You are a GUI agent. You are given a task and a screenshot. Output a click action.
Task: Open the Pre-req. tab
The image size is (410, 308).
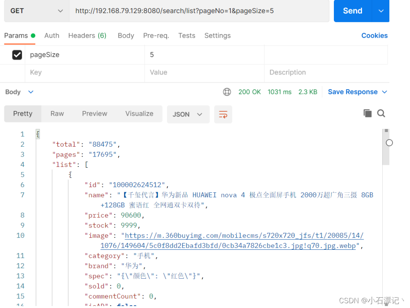[x=156, y=36]
